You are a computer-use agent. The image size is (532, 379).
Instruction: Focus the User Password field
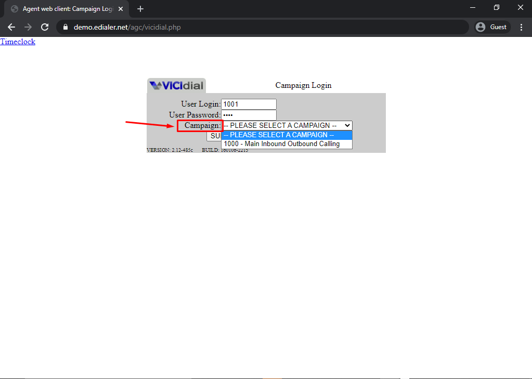coord(249,115)
